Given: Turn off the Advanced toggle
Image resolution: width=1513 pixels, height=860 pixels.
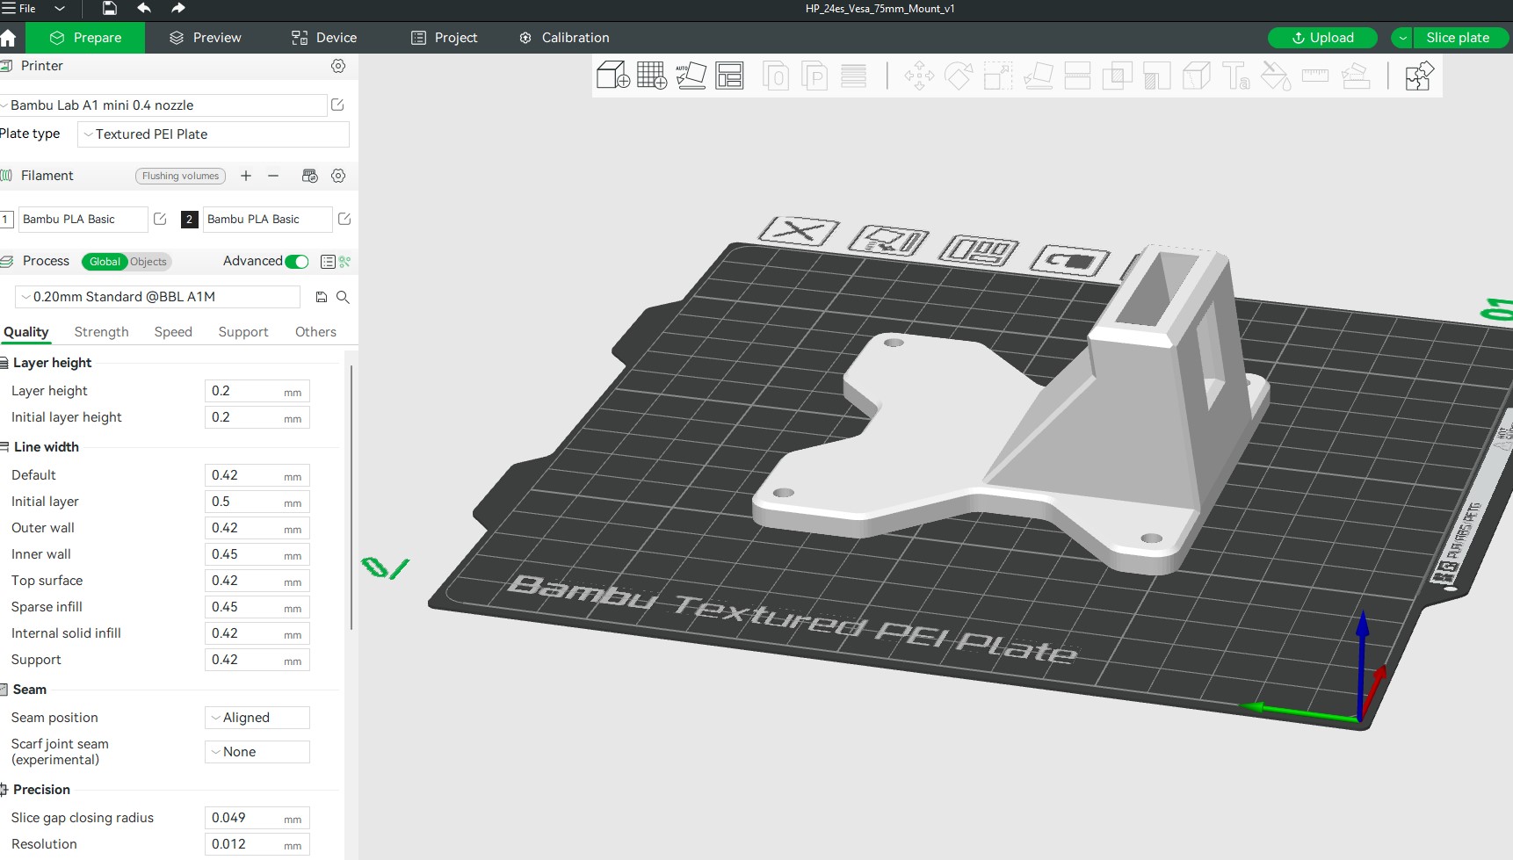Looking at the screenshot, I should 297,261.
